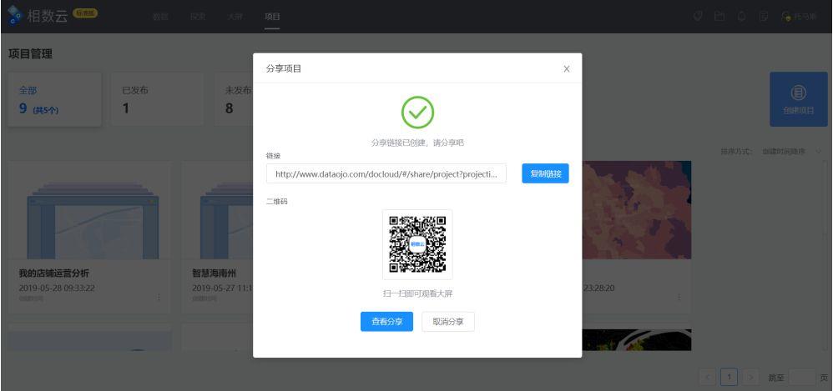Click the 取消分享 button
Screen dimensions: 833x391
point(448,322)
